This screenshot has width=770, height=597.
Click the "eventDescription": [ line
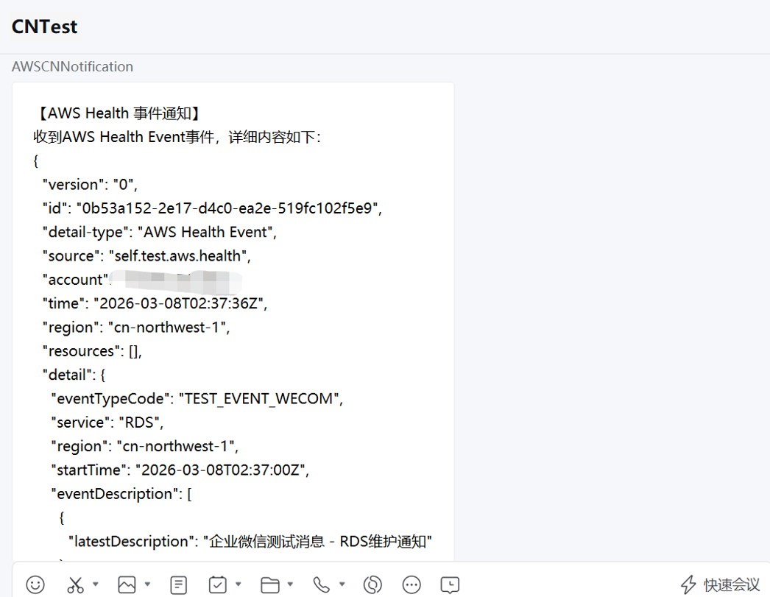121,494
